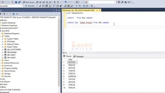The width and height of the screenshot is (165, 93).
Task: Click the Activity Monitor icon
Action: [x=17, y=14]
